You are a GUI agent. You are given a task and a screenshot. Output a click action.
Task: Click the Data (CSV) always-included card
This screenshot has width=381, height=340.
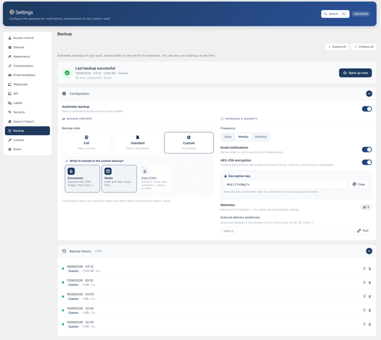tap(156, 179)
